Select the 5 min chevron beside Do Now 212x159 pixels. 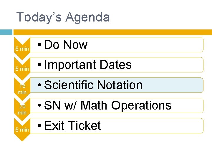pyautogui.click(x=22, y=48)
